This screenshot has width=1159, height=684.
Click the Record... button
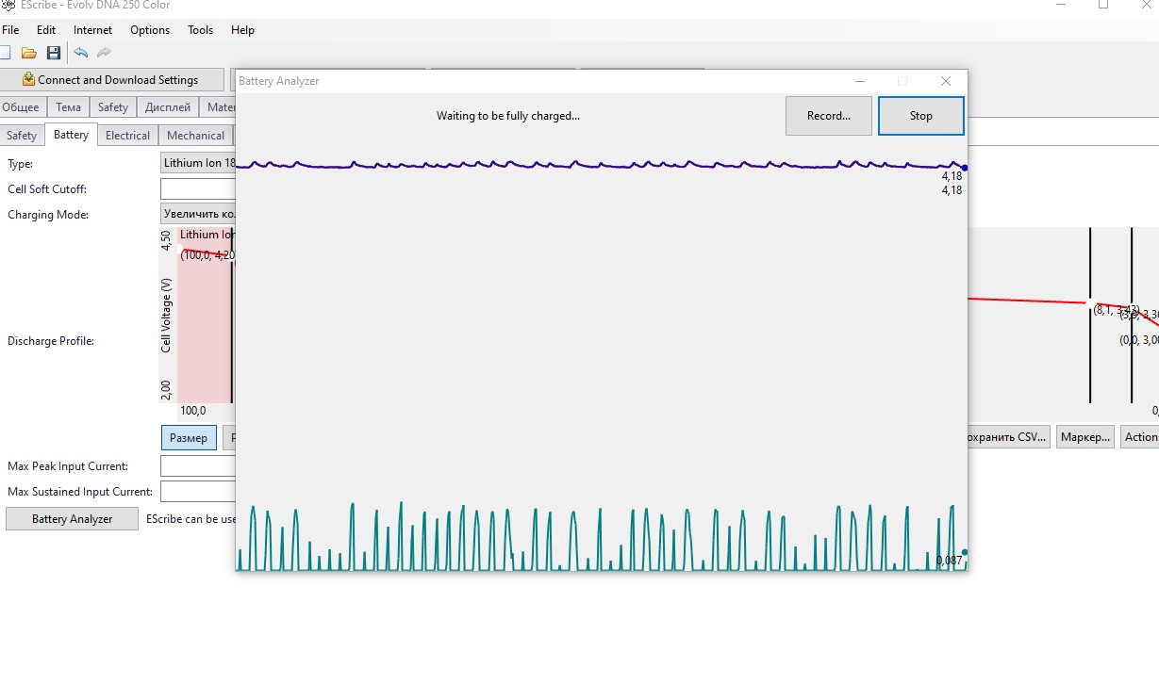828,116
